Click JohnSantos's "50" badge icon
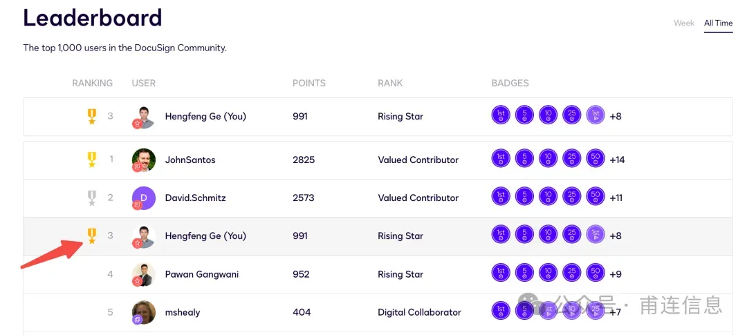Viewport: 747px width, 335px height. (x=596, y=160)
